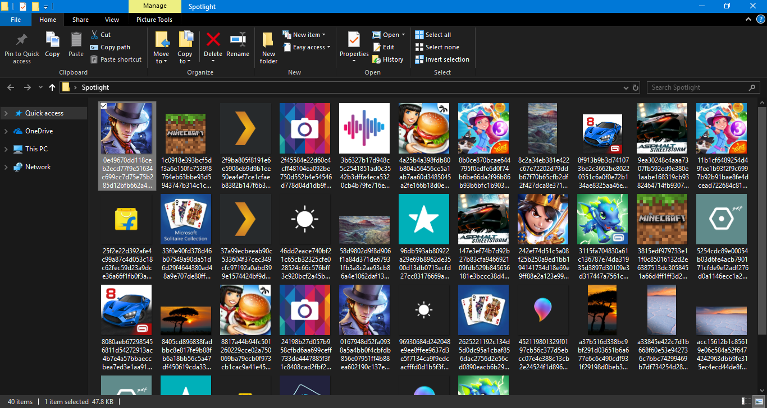Click the Search Spotlight field
767x408 pixels.
coord(698,87)
